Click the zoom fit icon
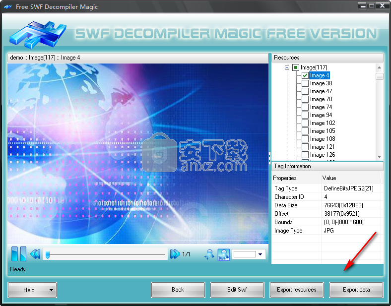Viewport: 391px width, 306px height. point(209,254)
